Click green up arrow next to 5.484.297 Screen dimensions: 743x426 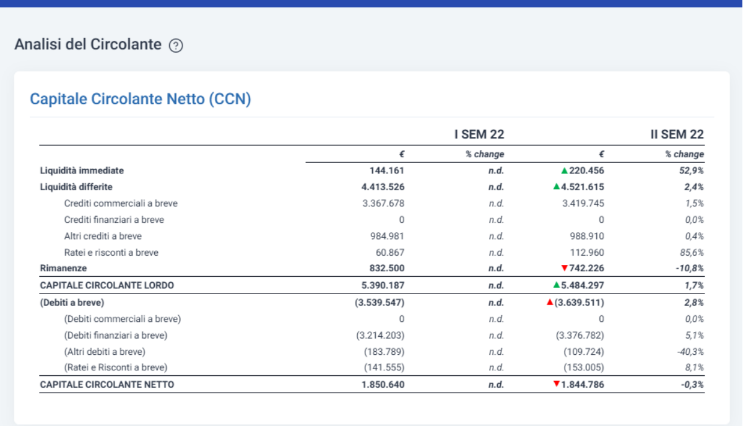point(556,285)
